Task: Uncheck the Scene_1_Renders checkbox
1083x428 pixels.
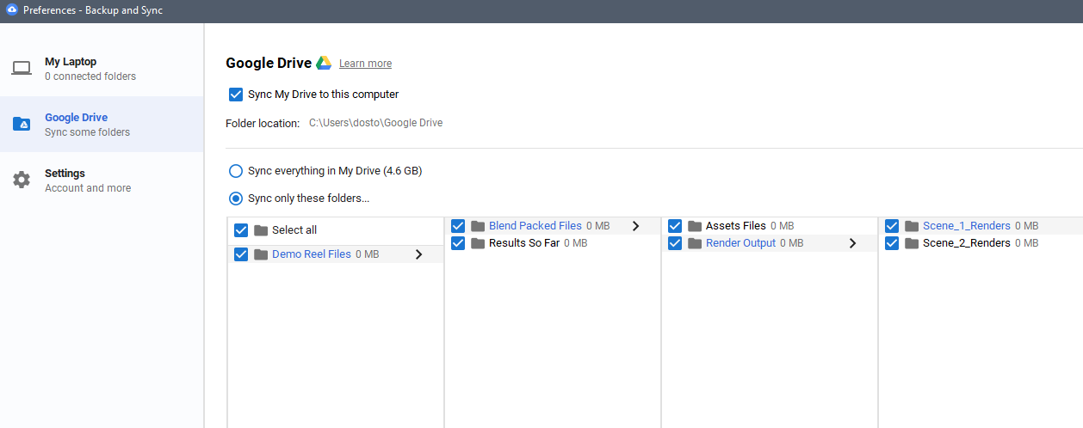Action: point(892,226)
